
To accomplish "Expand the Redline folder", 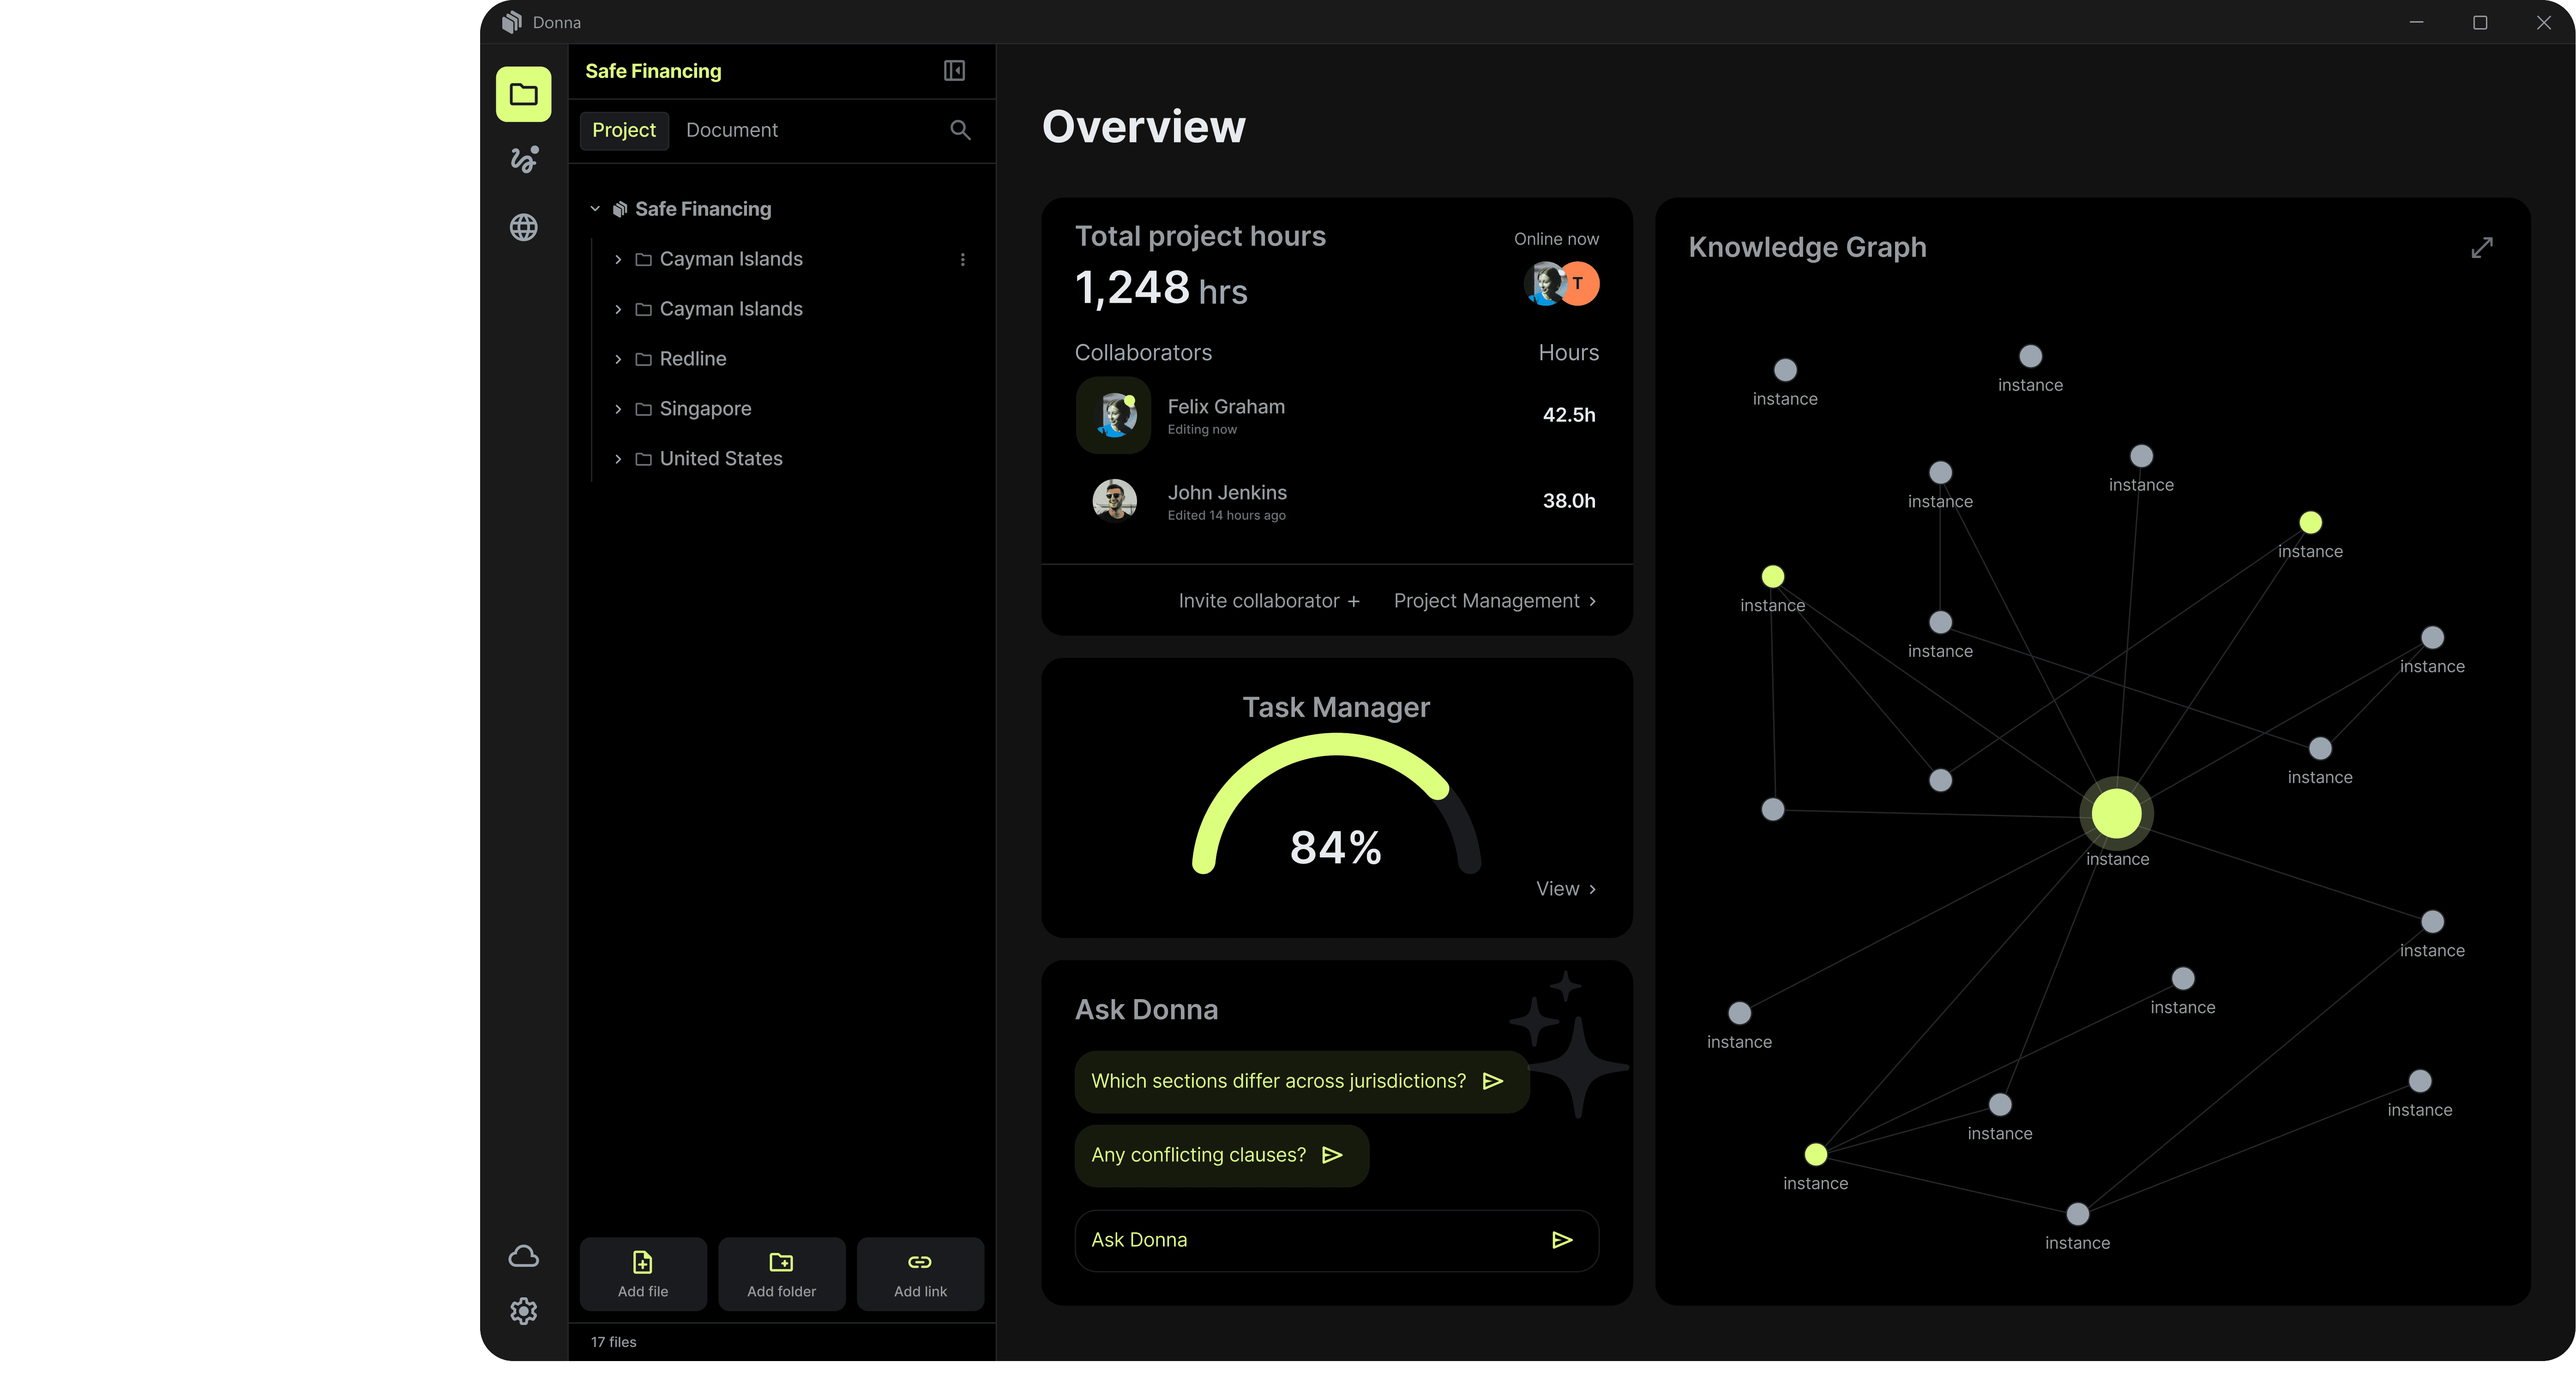I will pos(618,359).
